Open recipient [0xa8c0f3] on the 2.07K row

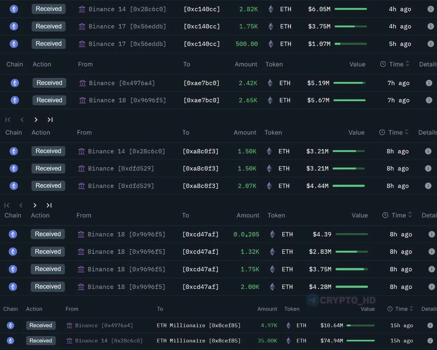201,186
